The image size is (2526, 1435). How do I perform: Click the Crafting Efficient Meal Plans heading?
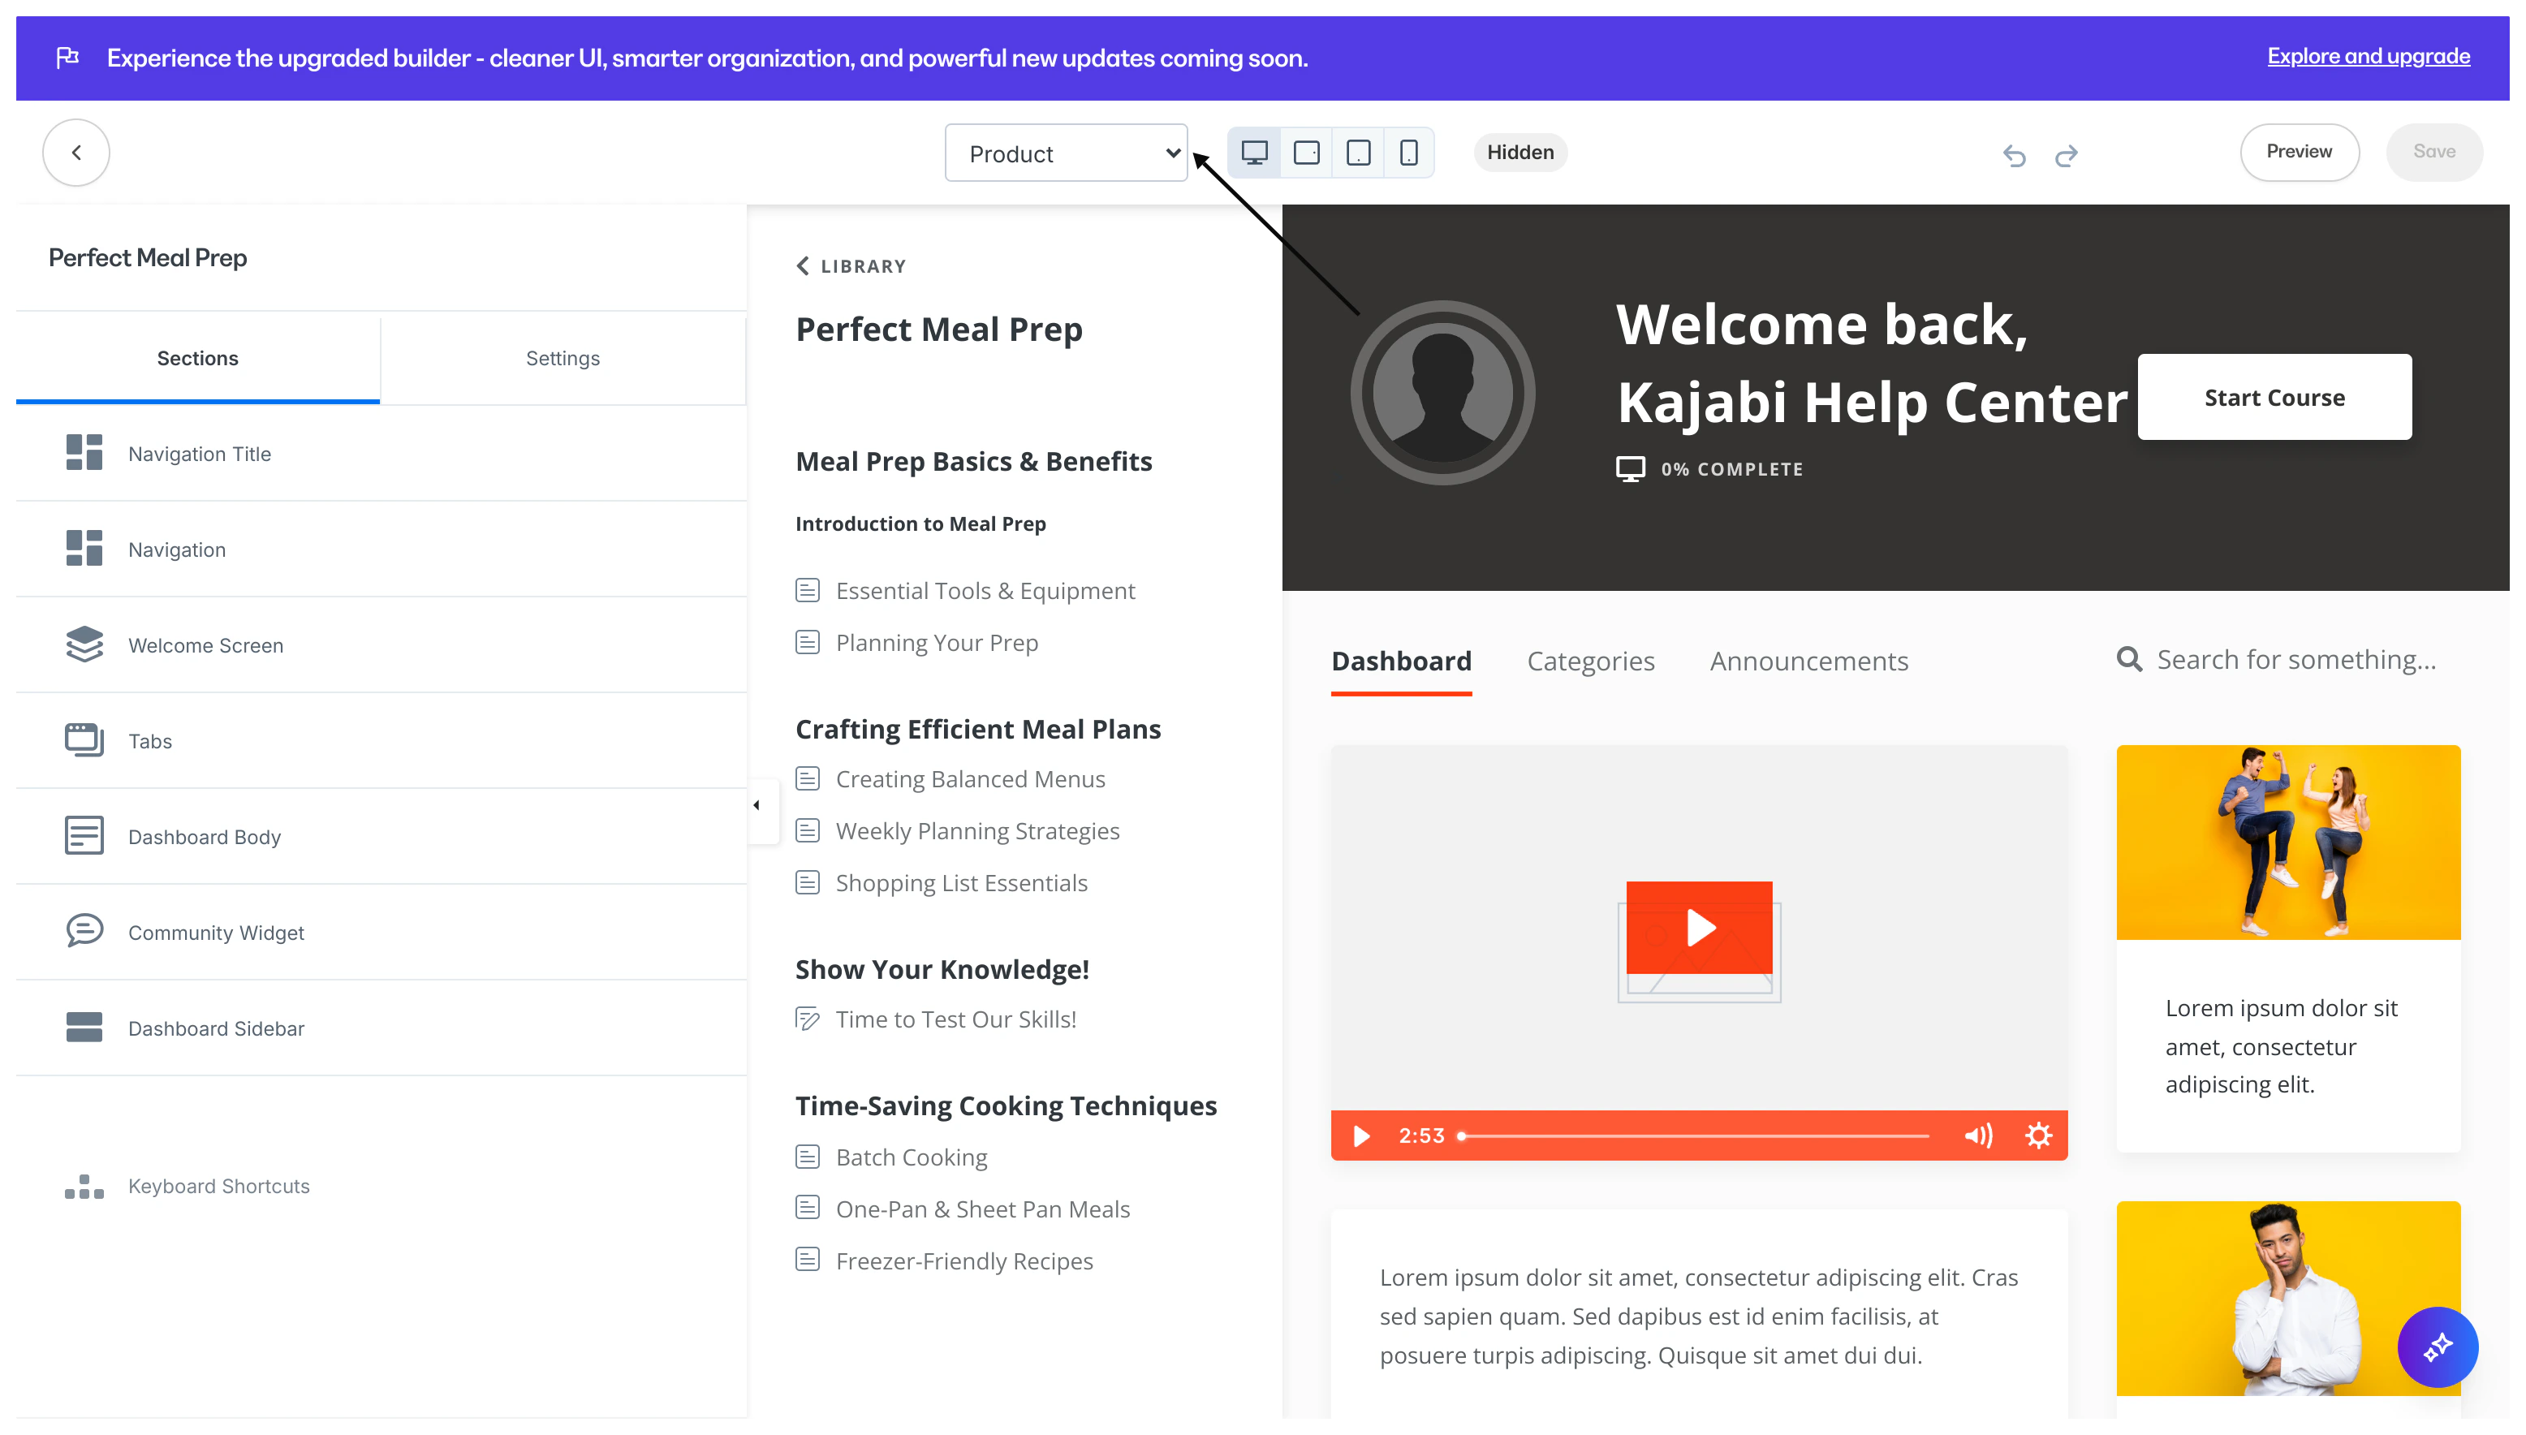pyautogui.click(x=977, y=730)
